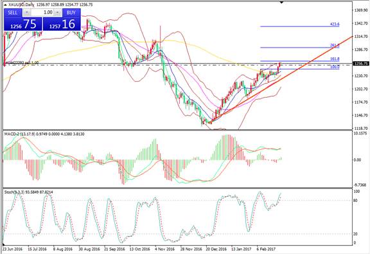
Task: Click the BUY button in one-click panel
Action: pos(71,12)
